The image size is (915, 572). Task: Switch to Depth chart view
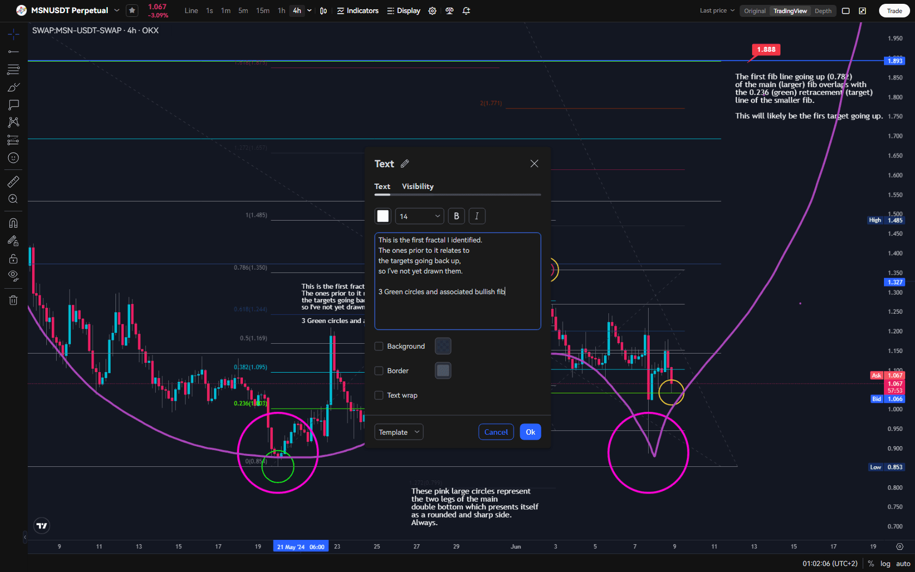[823, 11]
